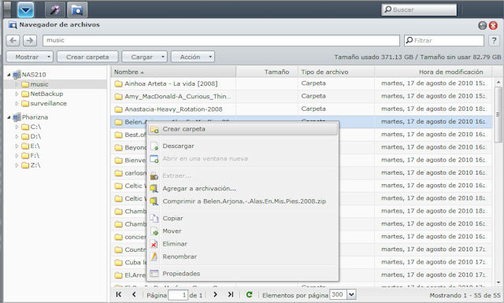Select the E:\ drive folder
504x303 pixels.
[31, 146]
